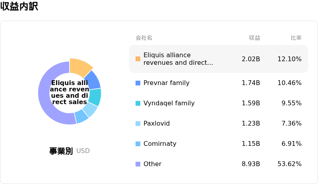Click the 53.62% ratio value for Other
This screenshot has width=318, height=184.
(x=289, y=164)
